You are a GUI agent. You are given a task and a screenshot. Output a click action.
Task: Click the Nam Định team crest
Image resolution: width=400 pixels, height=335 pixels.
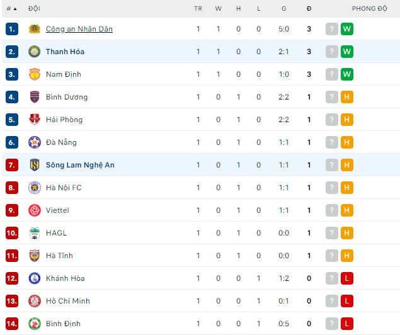pos(35,74)
